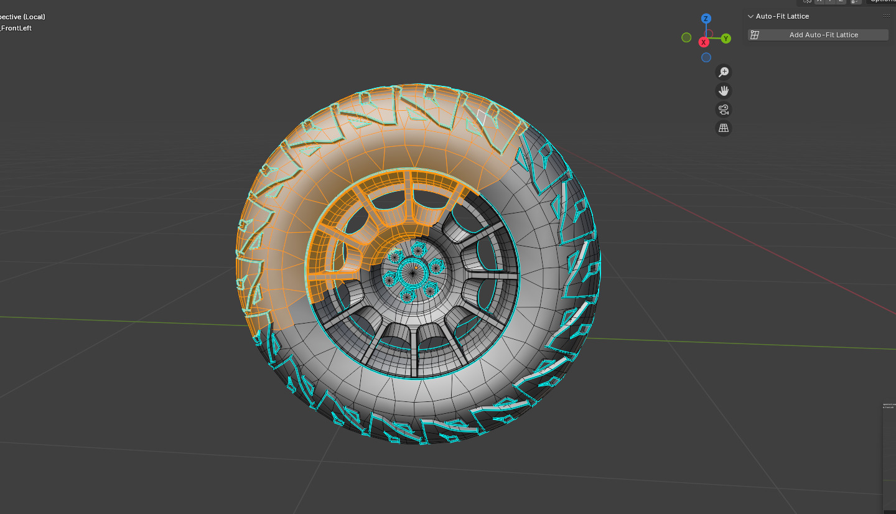The image size is (896, 514).
Task: Click the hand pan view icon
Action: [x=724, y=91]
